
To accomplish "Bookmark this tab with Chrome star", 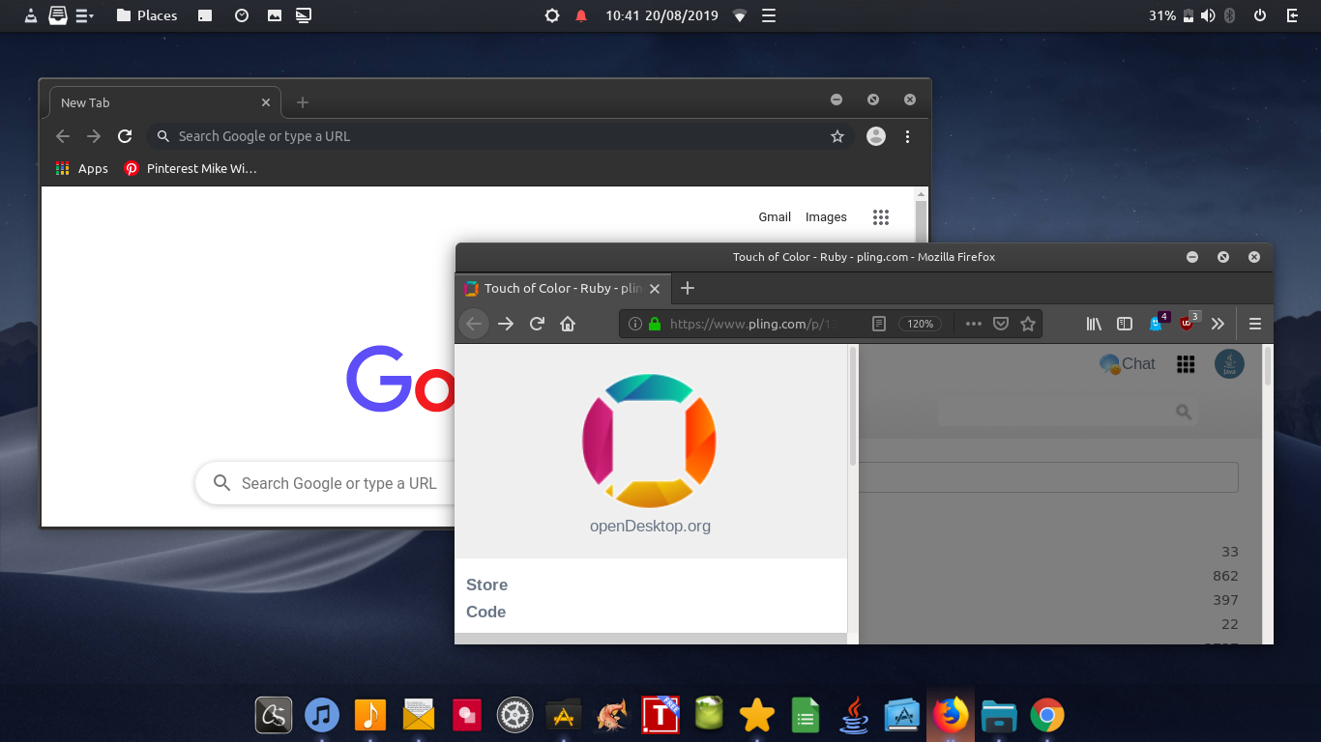I will click(x=837, y=136).
